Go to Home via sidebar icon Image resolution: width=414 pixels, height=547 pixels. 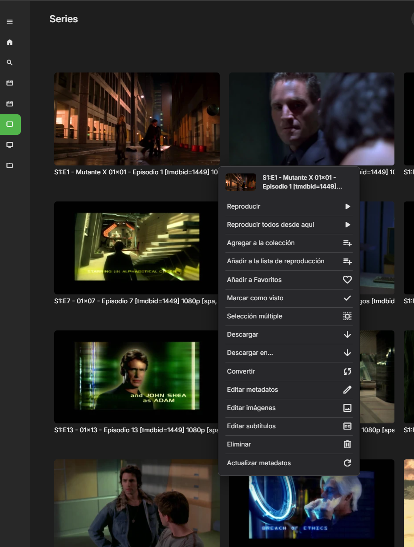coord(10,42)
